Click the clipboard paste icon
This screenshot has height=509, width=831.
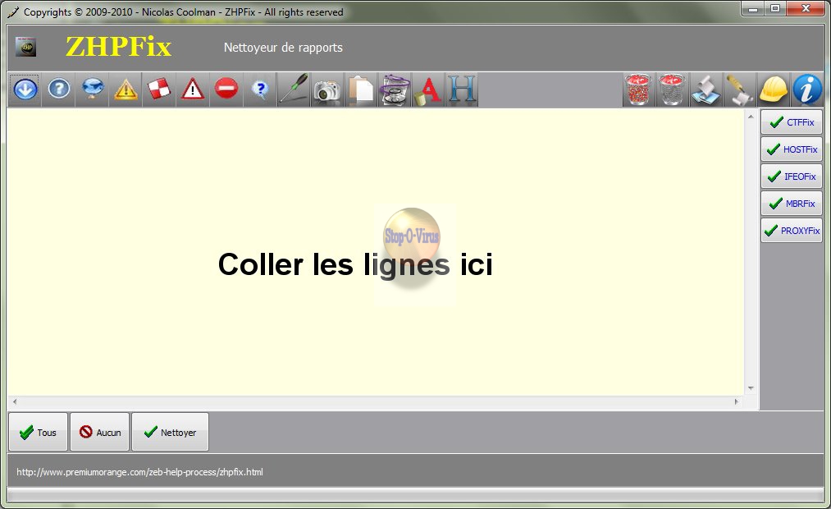click(x=361, y=89)
